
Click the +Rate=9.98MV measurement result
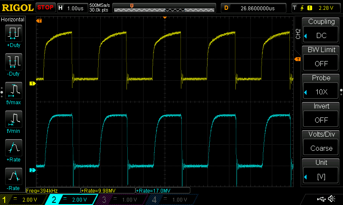[108, 190]
